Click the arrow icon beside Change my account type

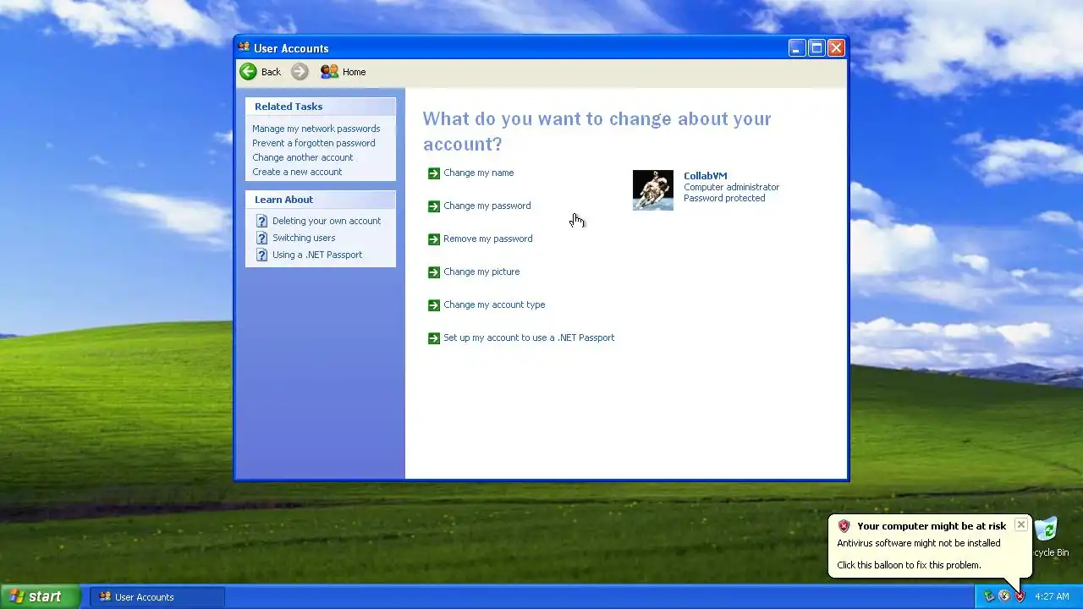click(434, 305)
